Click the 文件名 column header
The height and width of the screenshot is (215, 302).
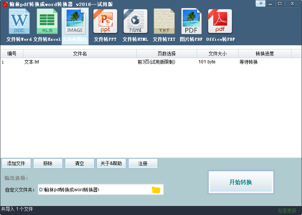(x=80, y=54)
